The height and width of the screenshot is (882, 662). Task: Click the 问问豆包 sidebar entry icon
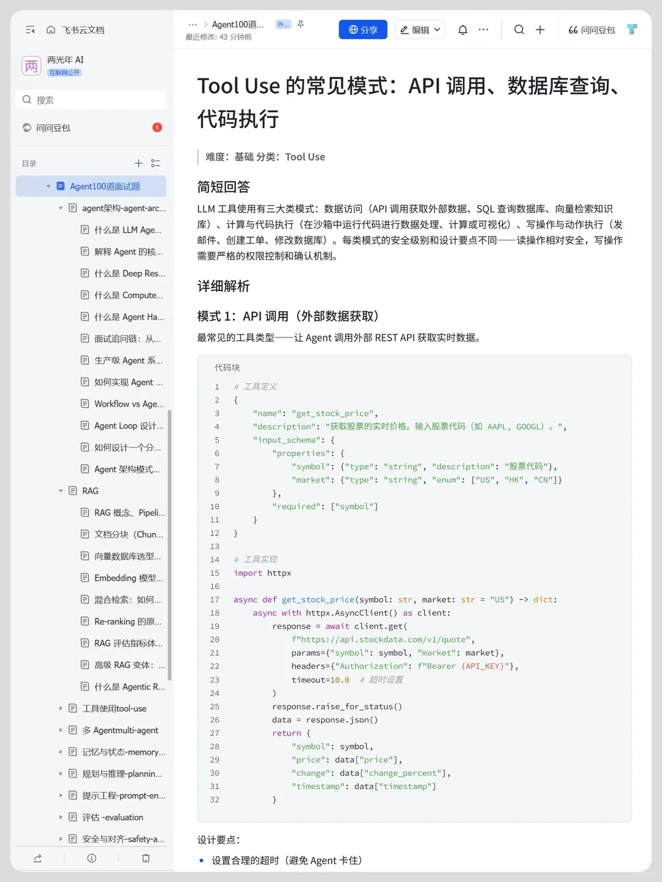click(27, 128)
